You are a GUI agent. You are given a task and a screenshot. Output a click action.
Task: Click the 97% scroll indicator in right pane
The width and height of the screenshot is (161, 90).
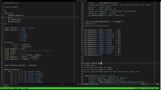157,84
